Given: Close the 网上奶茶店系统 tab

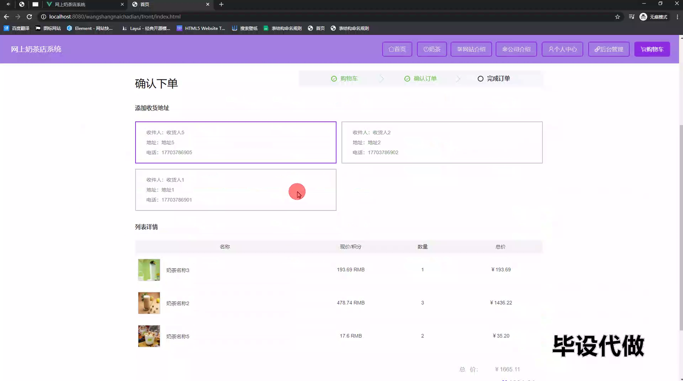Looking at the screenshot, I should coord(122,4).
